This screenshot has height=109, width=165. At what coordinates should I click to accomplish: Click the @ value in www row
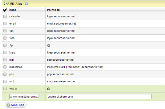(48, 89)
